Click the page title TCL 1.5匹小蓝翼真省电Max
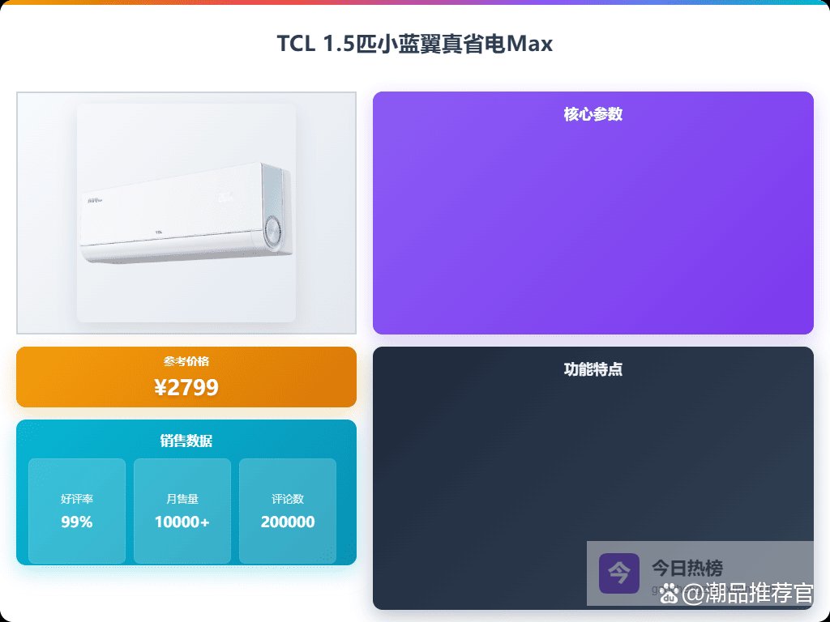This screenshot has height=622, width=830. click(x=415, y=44)
